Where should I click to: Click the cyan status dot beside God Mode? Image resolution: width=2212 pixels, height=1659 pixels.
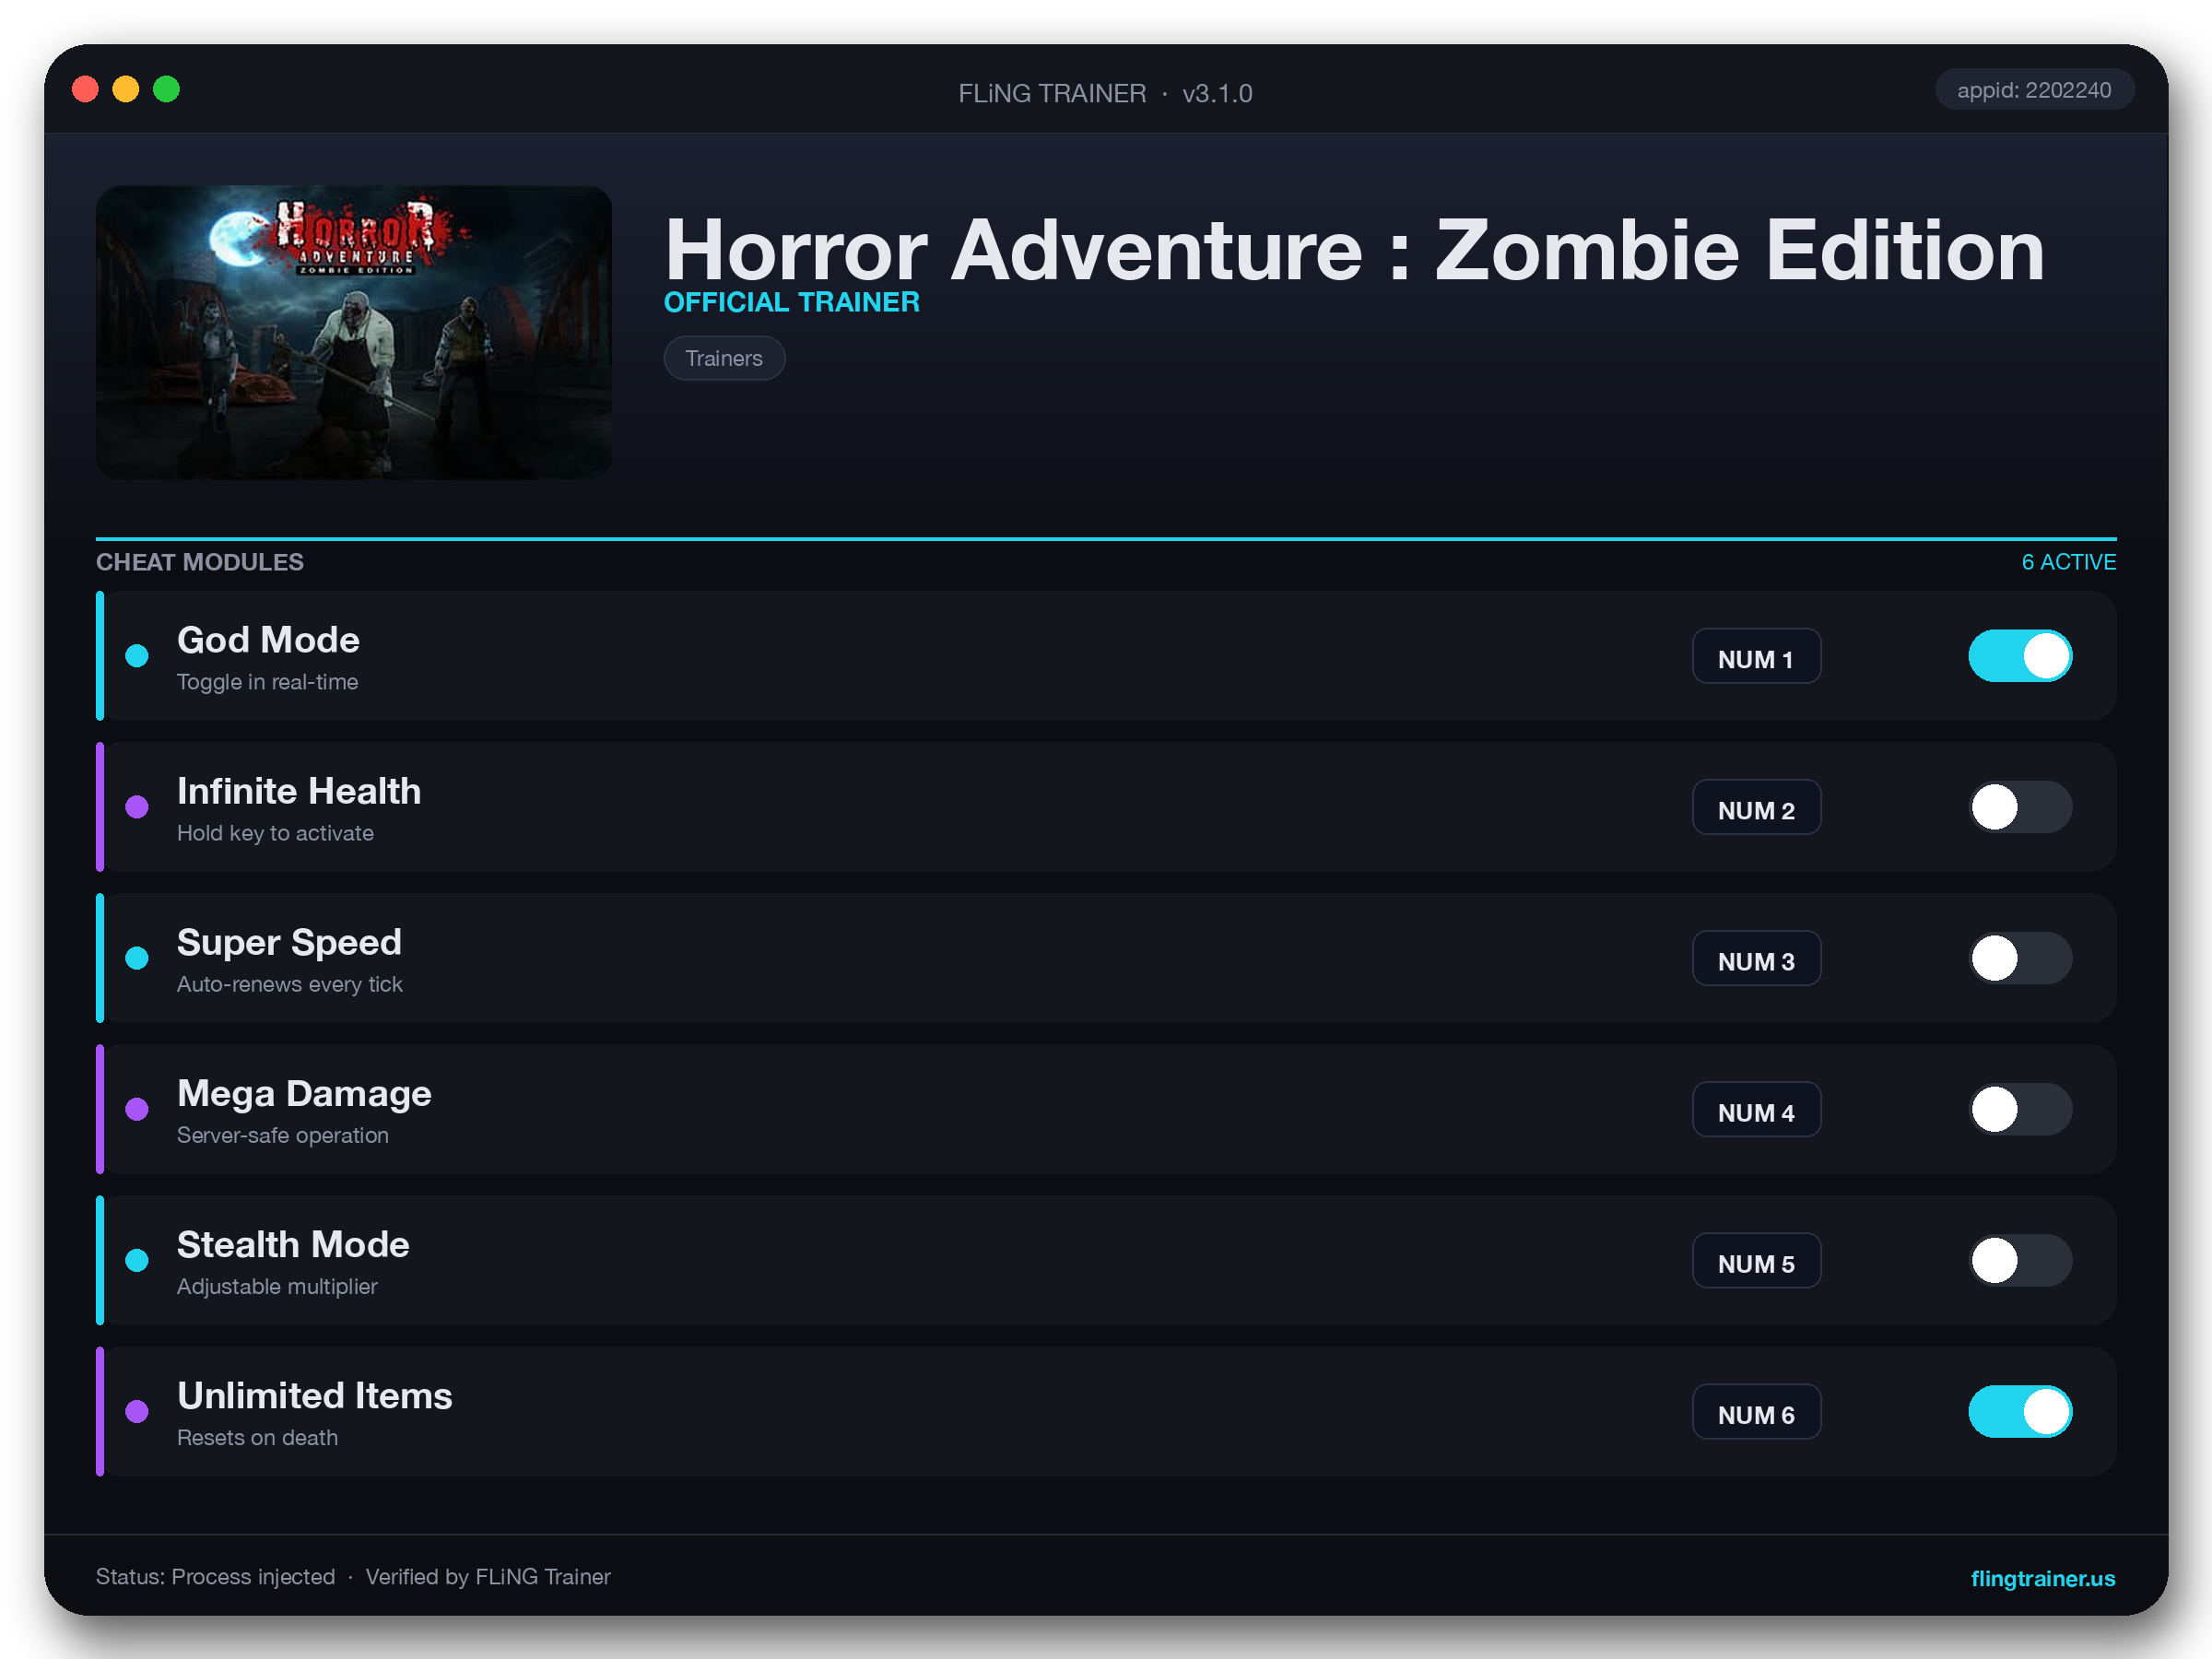coord(137,656)
